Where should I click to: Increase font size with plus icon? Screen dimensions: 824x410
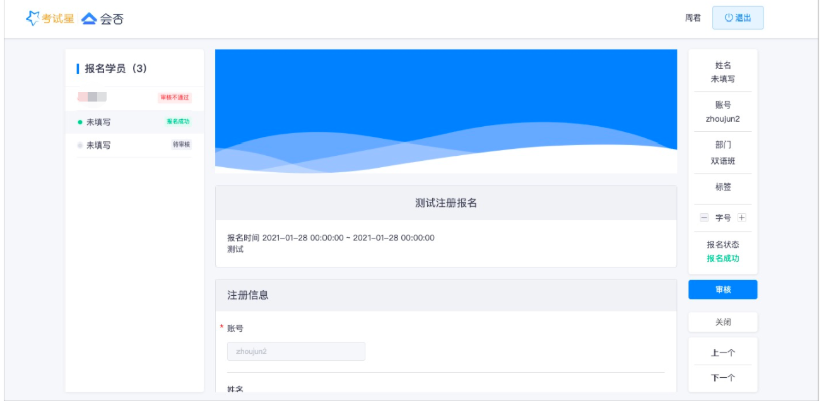[742, 218]
